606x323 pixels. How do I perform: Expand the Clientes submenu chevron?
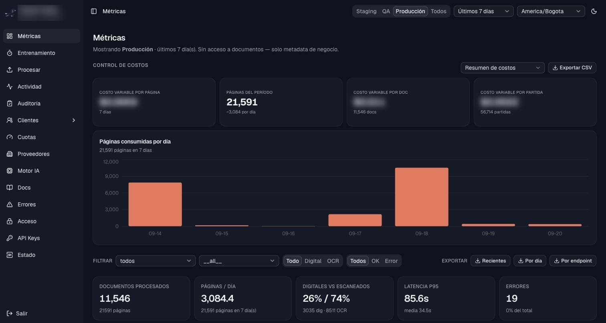pyautogui.click(x=74, y=120)
